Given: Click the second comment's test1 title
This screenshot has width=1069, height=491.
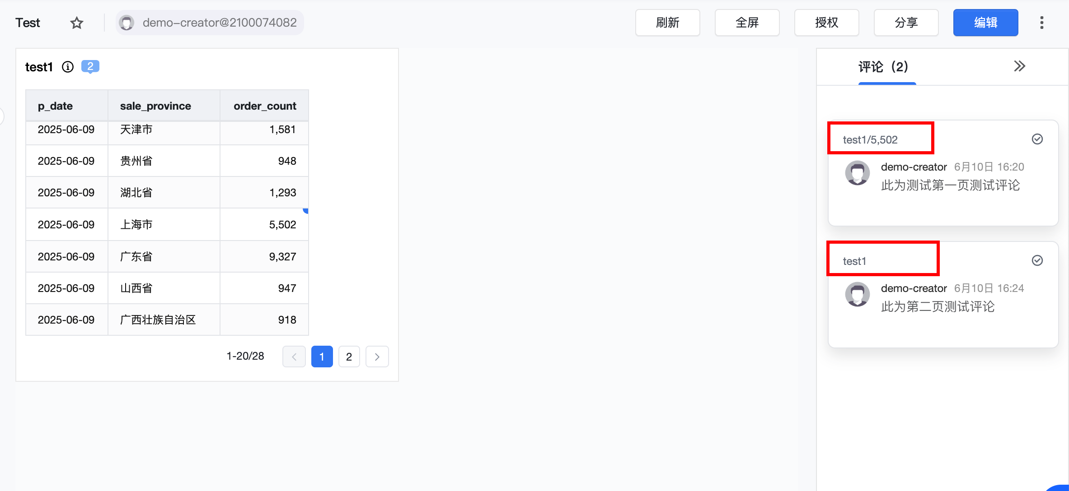Looking at the screenshot, I should (x=854, y=261).
